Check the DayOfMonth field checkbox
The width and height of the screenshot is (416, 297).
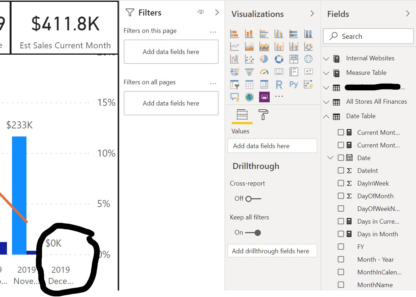coord(341,196)
